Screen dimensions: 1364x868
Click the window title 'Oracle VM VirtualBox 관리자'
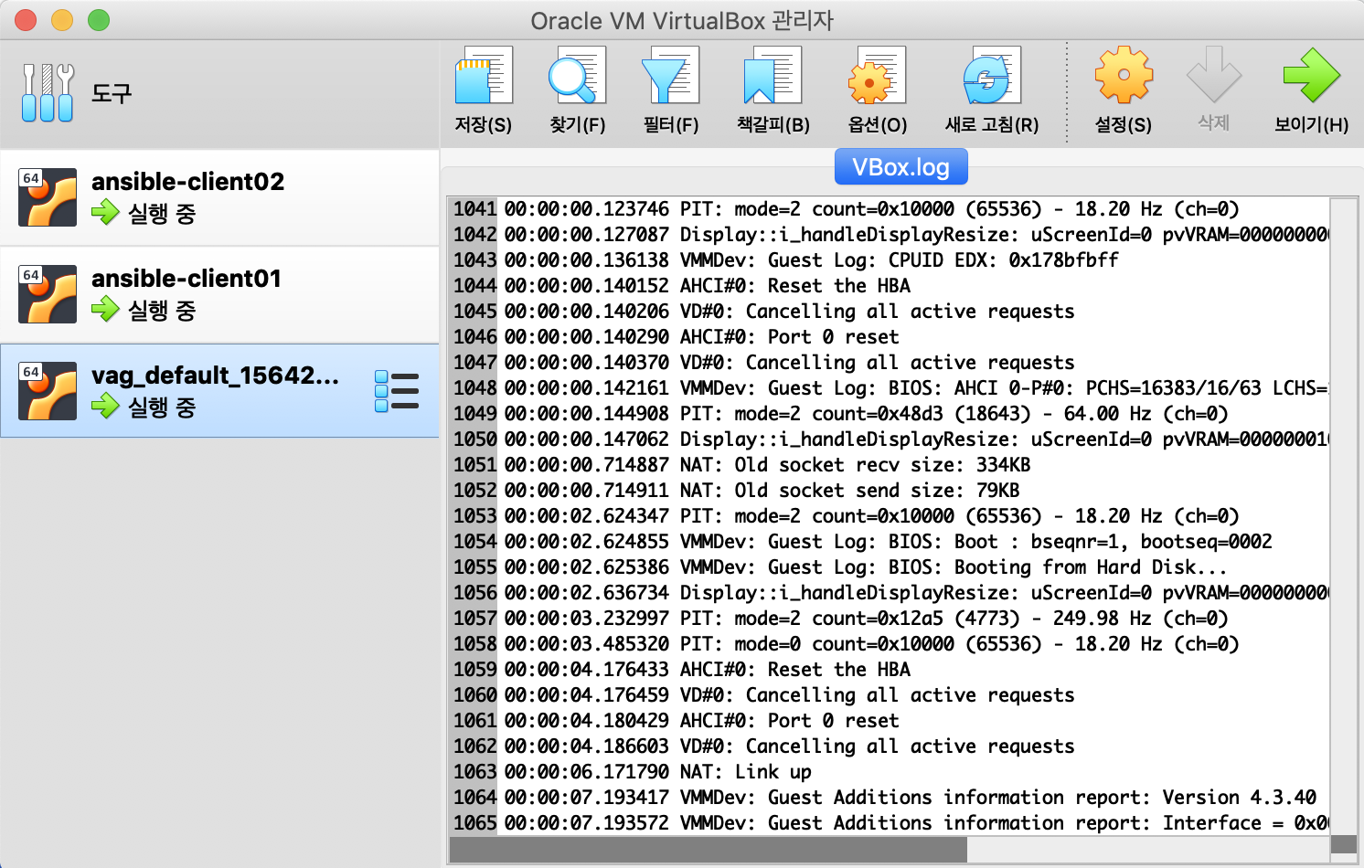coord(682,20)
